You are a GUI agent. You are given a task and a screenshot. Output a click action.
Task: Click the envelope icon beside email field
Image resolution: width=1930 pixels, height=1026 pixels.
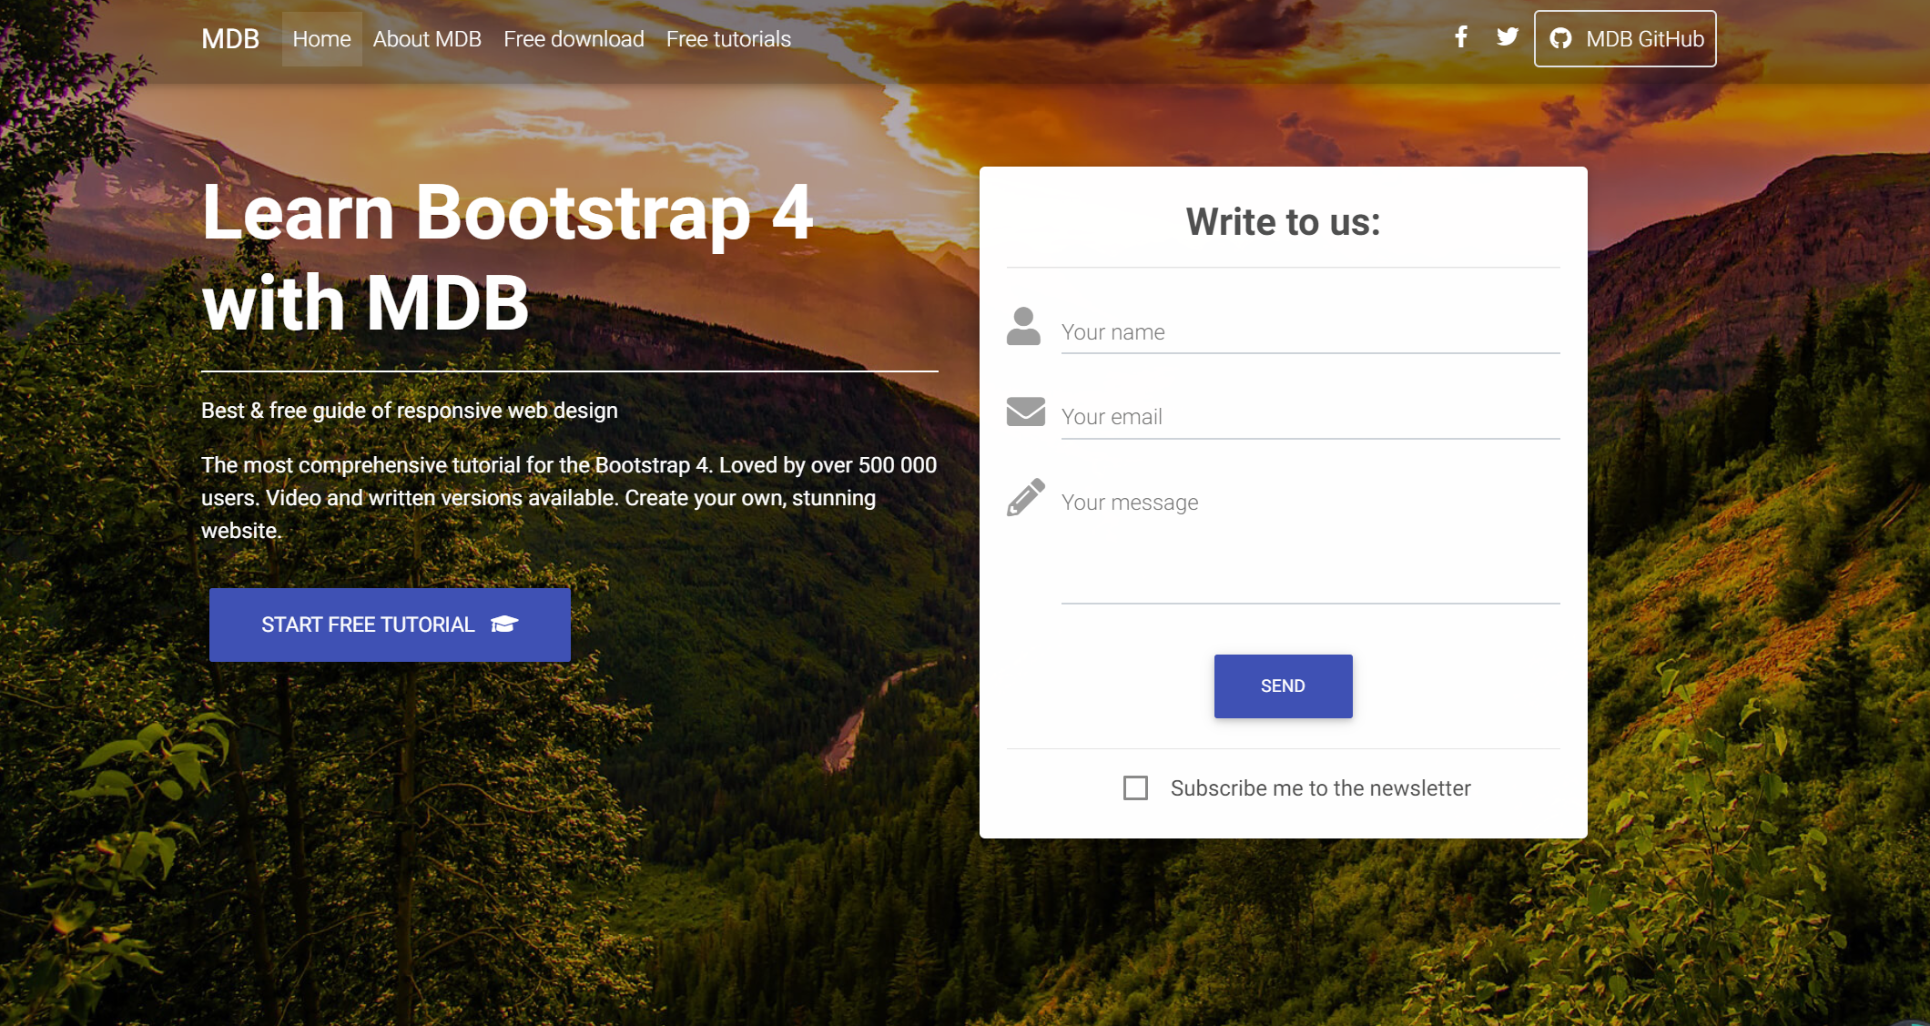(1025, 411)
